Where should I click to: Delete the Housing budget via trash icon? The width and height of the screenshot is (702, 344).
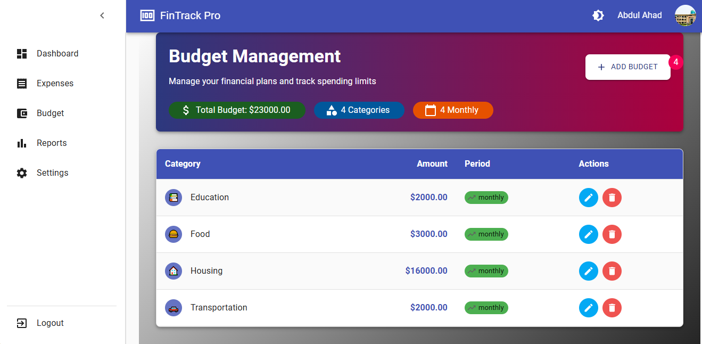coord(612,271)
